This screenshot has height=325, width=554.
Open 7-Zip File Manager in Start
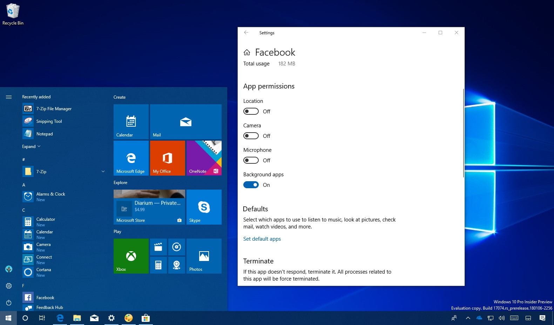click(64, 109)
